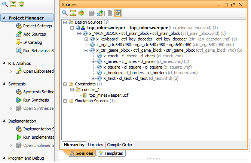Float the Sources panel
Image resolution: width=251 pixels, height=163 pixels.
(233, 4)
